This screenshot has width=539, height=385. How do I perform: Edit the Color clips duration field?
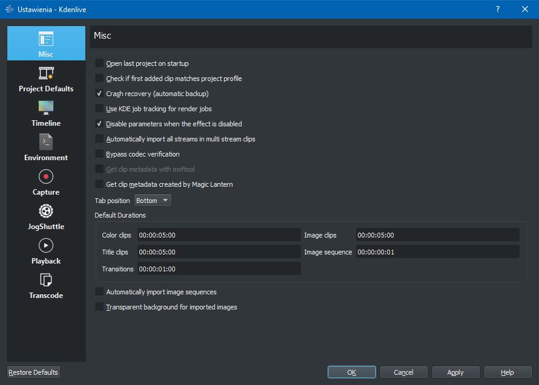[219, 235]
